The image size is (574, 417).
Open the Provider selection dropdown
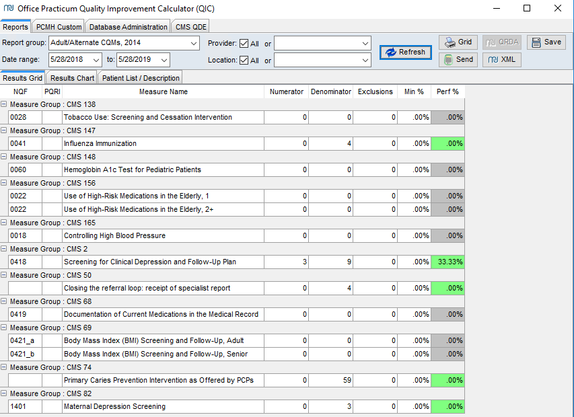pos(365,44)
